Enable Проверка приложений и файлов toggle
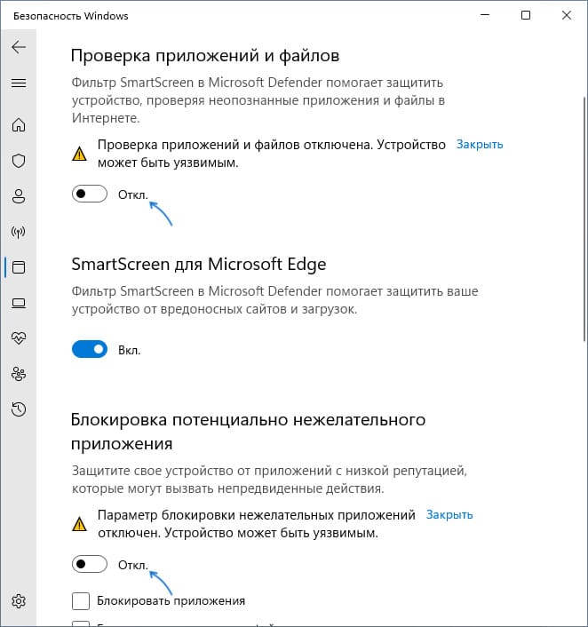Screen dimensions: 588x627 click(x=90, y=194)
